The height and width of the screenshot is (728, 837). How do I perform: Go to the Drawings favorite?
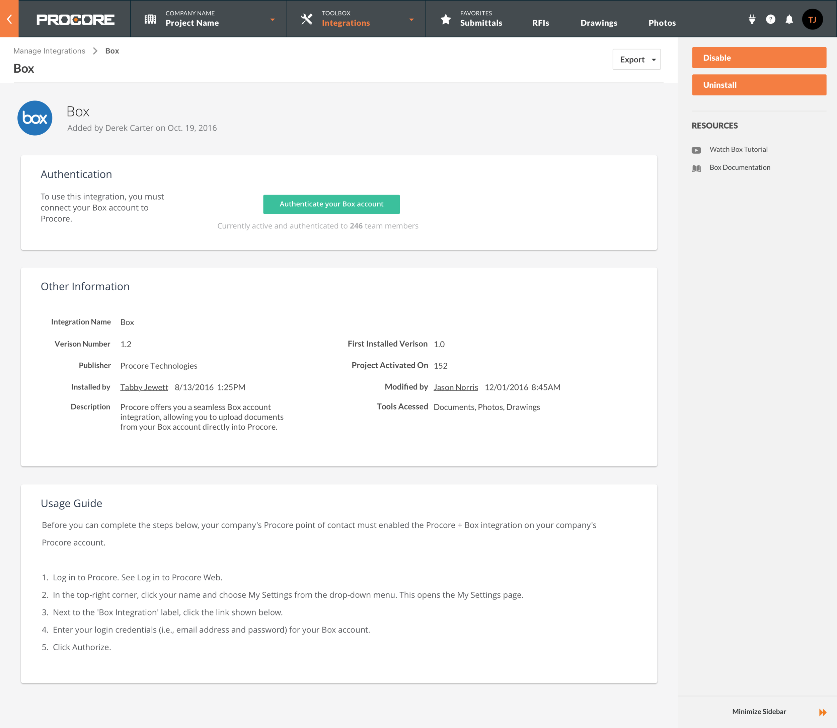(x=599, y=23)
